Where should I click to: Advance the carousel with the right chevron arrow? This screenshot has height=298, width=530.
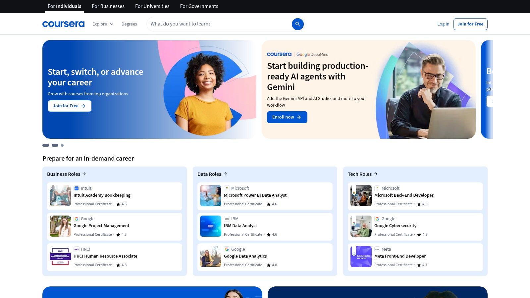point(490,89)
